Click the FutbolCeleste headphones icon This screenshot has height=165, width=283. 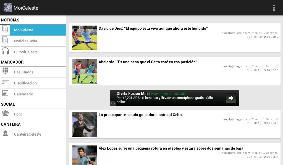(x=5, y=51)
